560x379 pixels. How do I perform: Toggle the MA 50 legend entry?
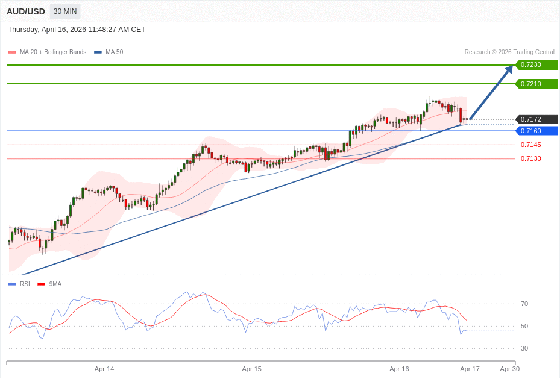point(109,52)
